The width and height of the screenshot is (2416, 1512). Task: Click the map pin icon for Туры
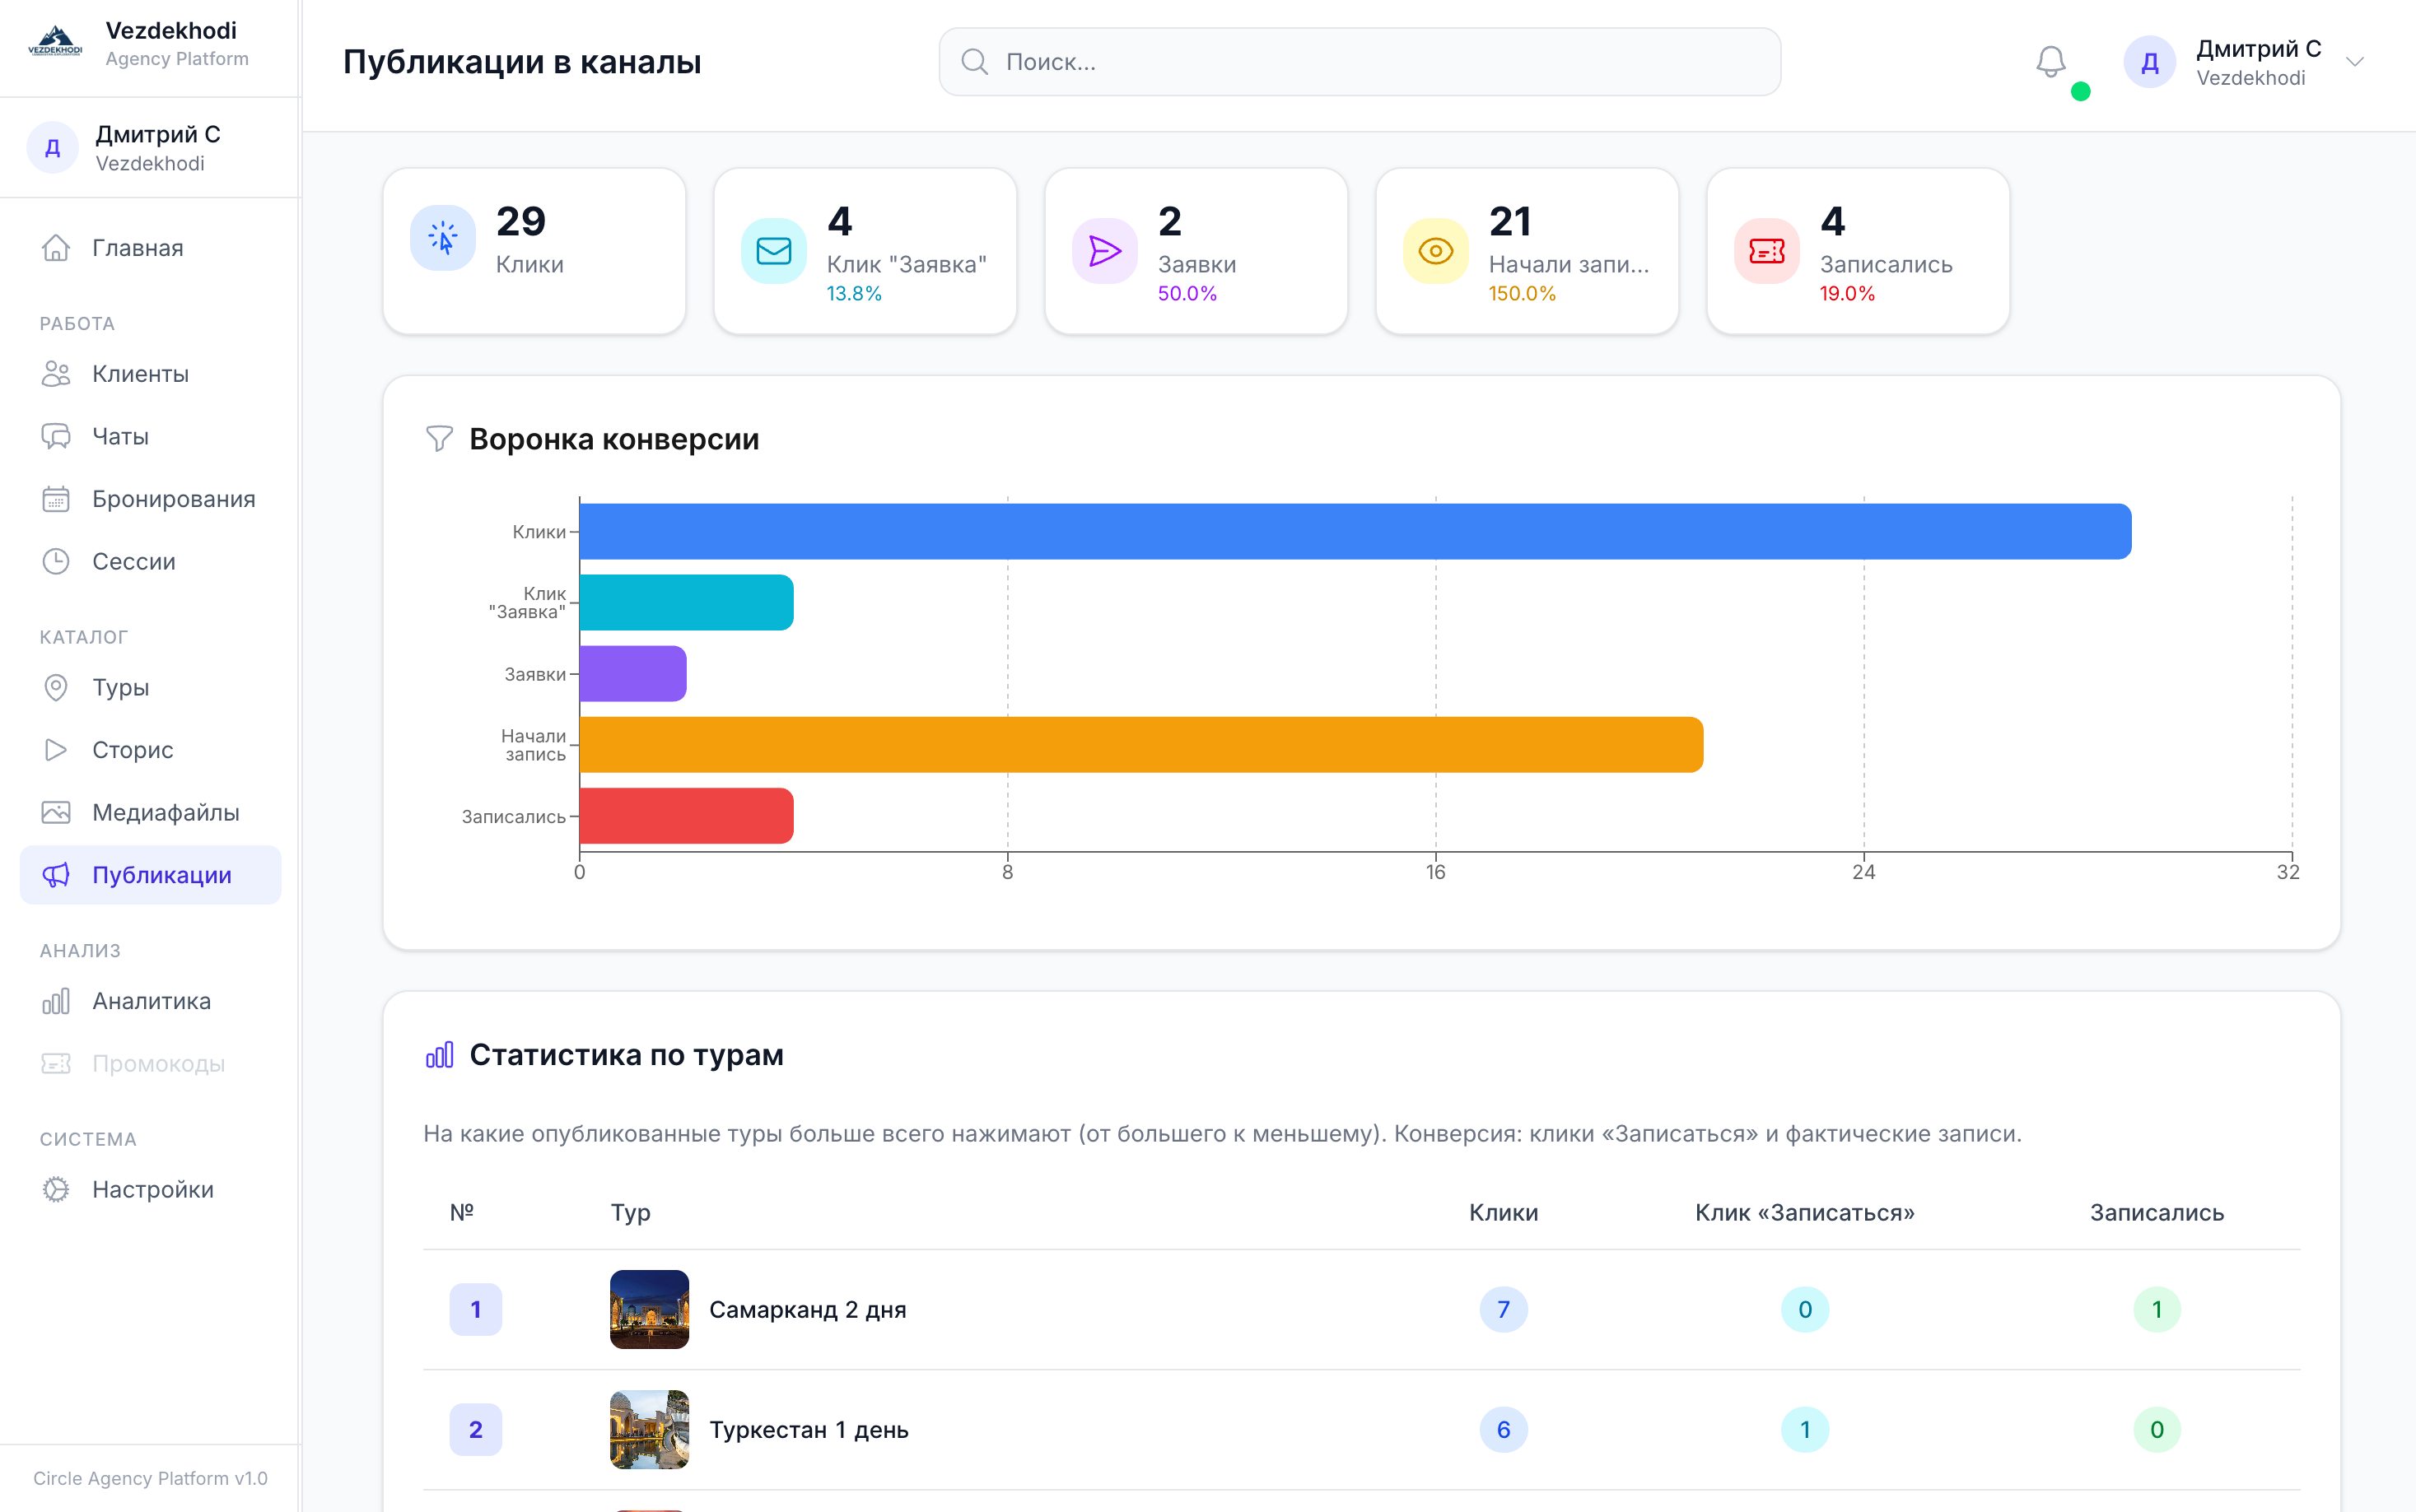point(56,687)
